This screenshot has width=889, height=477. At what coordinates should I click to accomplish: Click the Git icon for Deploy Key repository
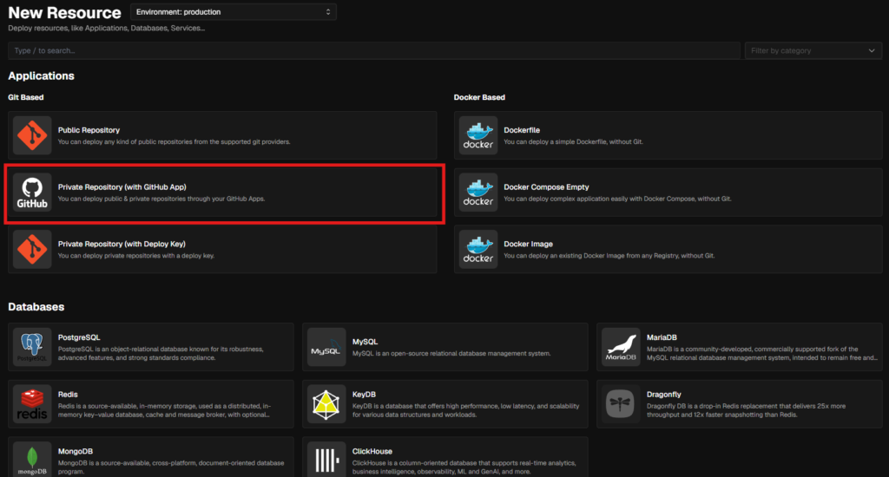(x=32, y=249)
